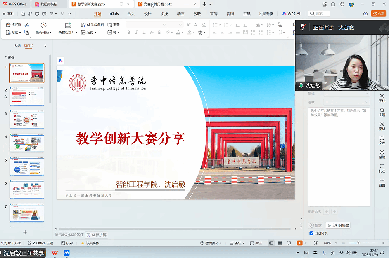Start slideshow from current slide (当页开始)
The image size is (389, 258).
tap(43, 28)
